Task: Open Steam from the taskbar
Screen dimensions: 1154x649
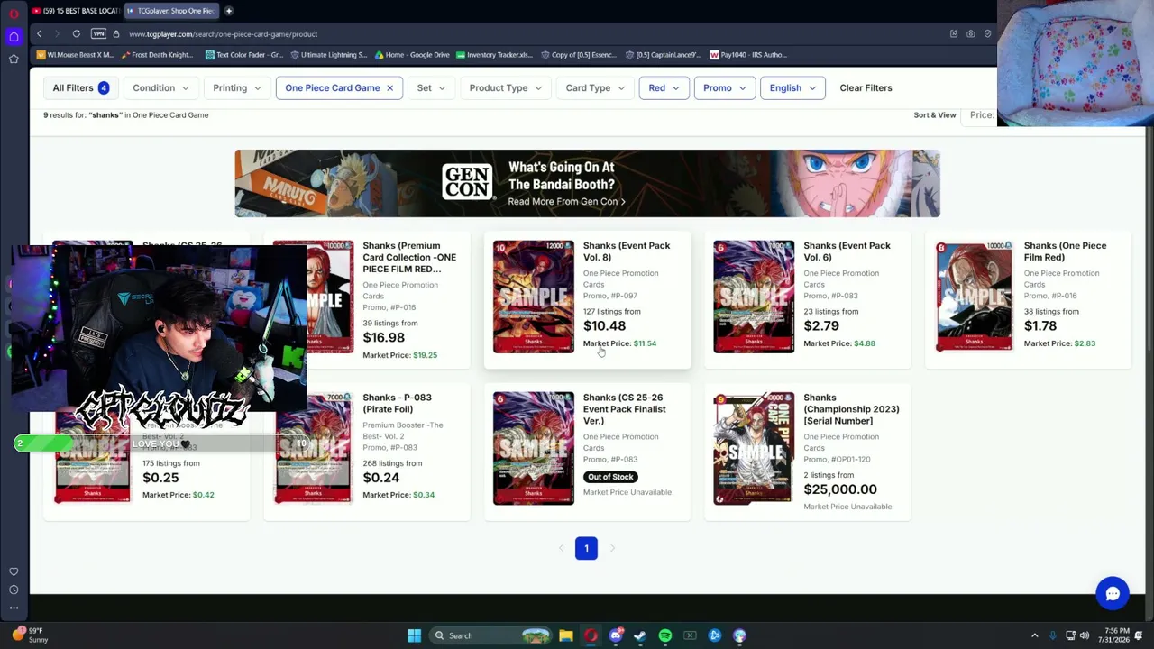Action: tap(640, 635)
